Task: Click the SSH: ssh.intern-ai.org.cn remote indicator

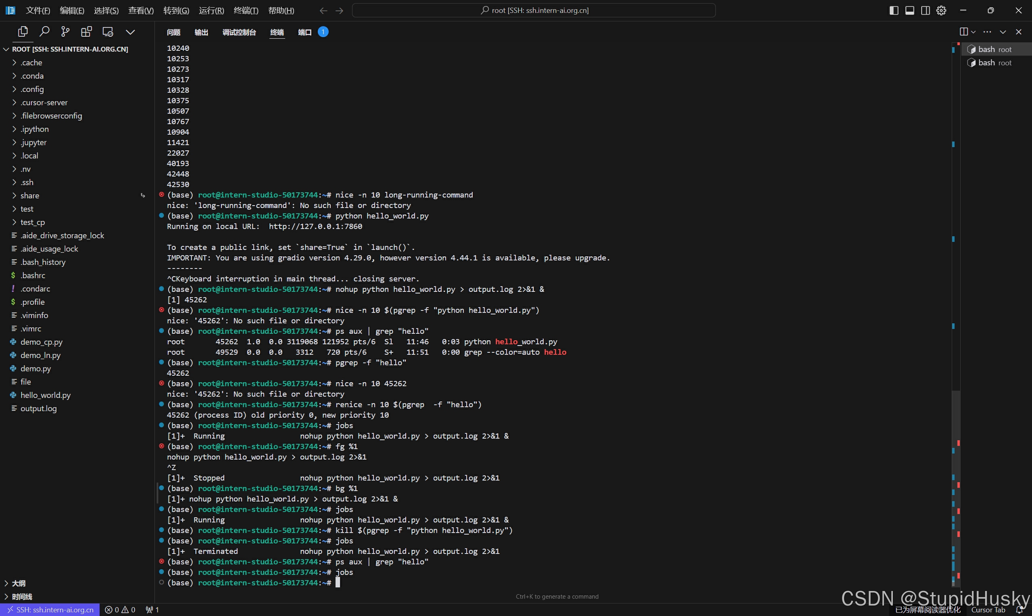Action: 50,610
